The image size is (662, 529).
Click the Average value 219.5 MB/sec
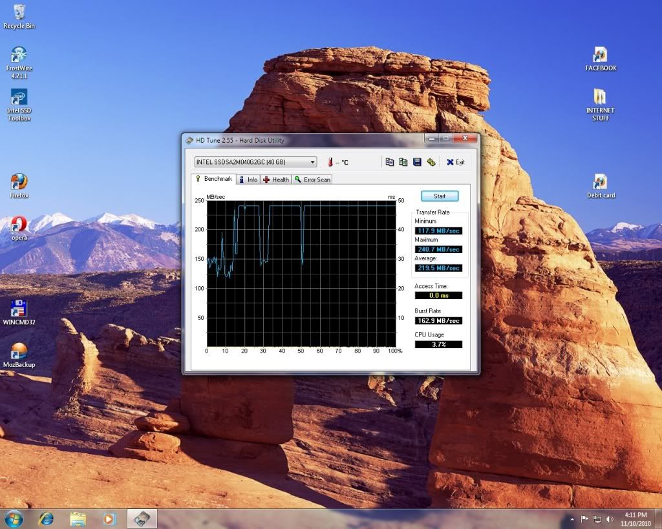(x=439, y=268)
